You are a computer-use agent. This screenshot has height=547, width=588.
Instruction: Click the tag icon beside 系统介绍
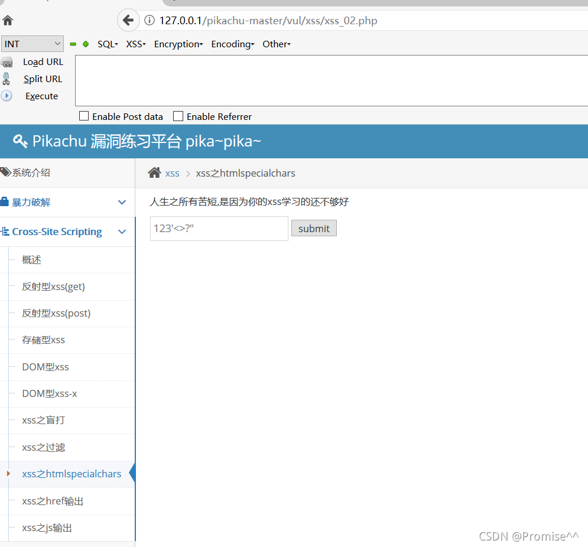(x=5, y=172)
